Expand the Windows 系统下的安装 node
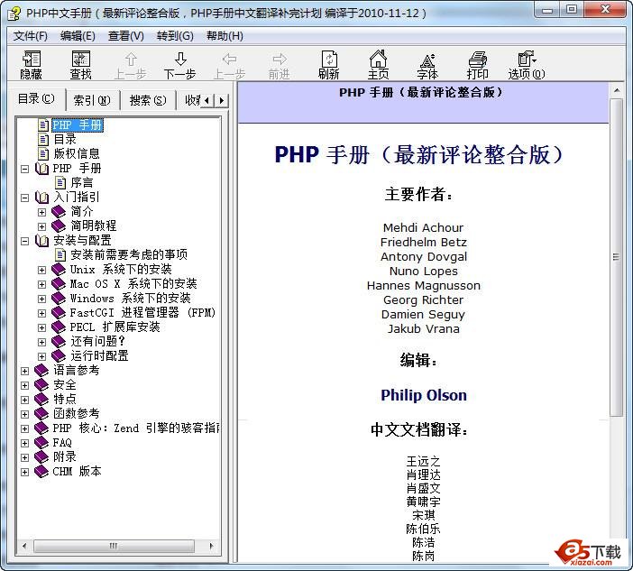The width and height of the screenshot is (633, 571). tap(42, 299)
